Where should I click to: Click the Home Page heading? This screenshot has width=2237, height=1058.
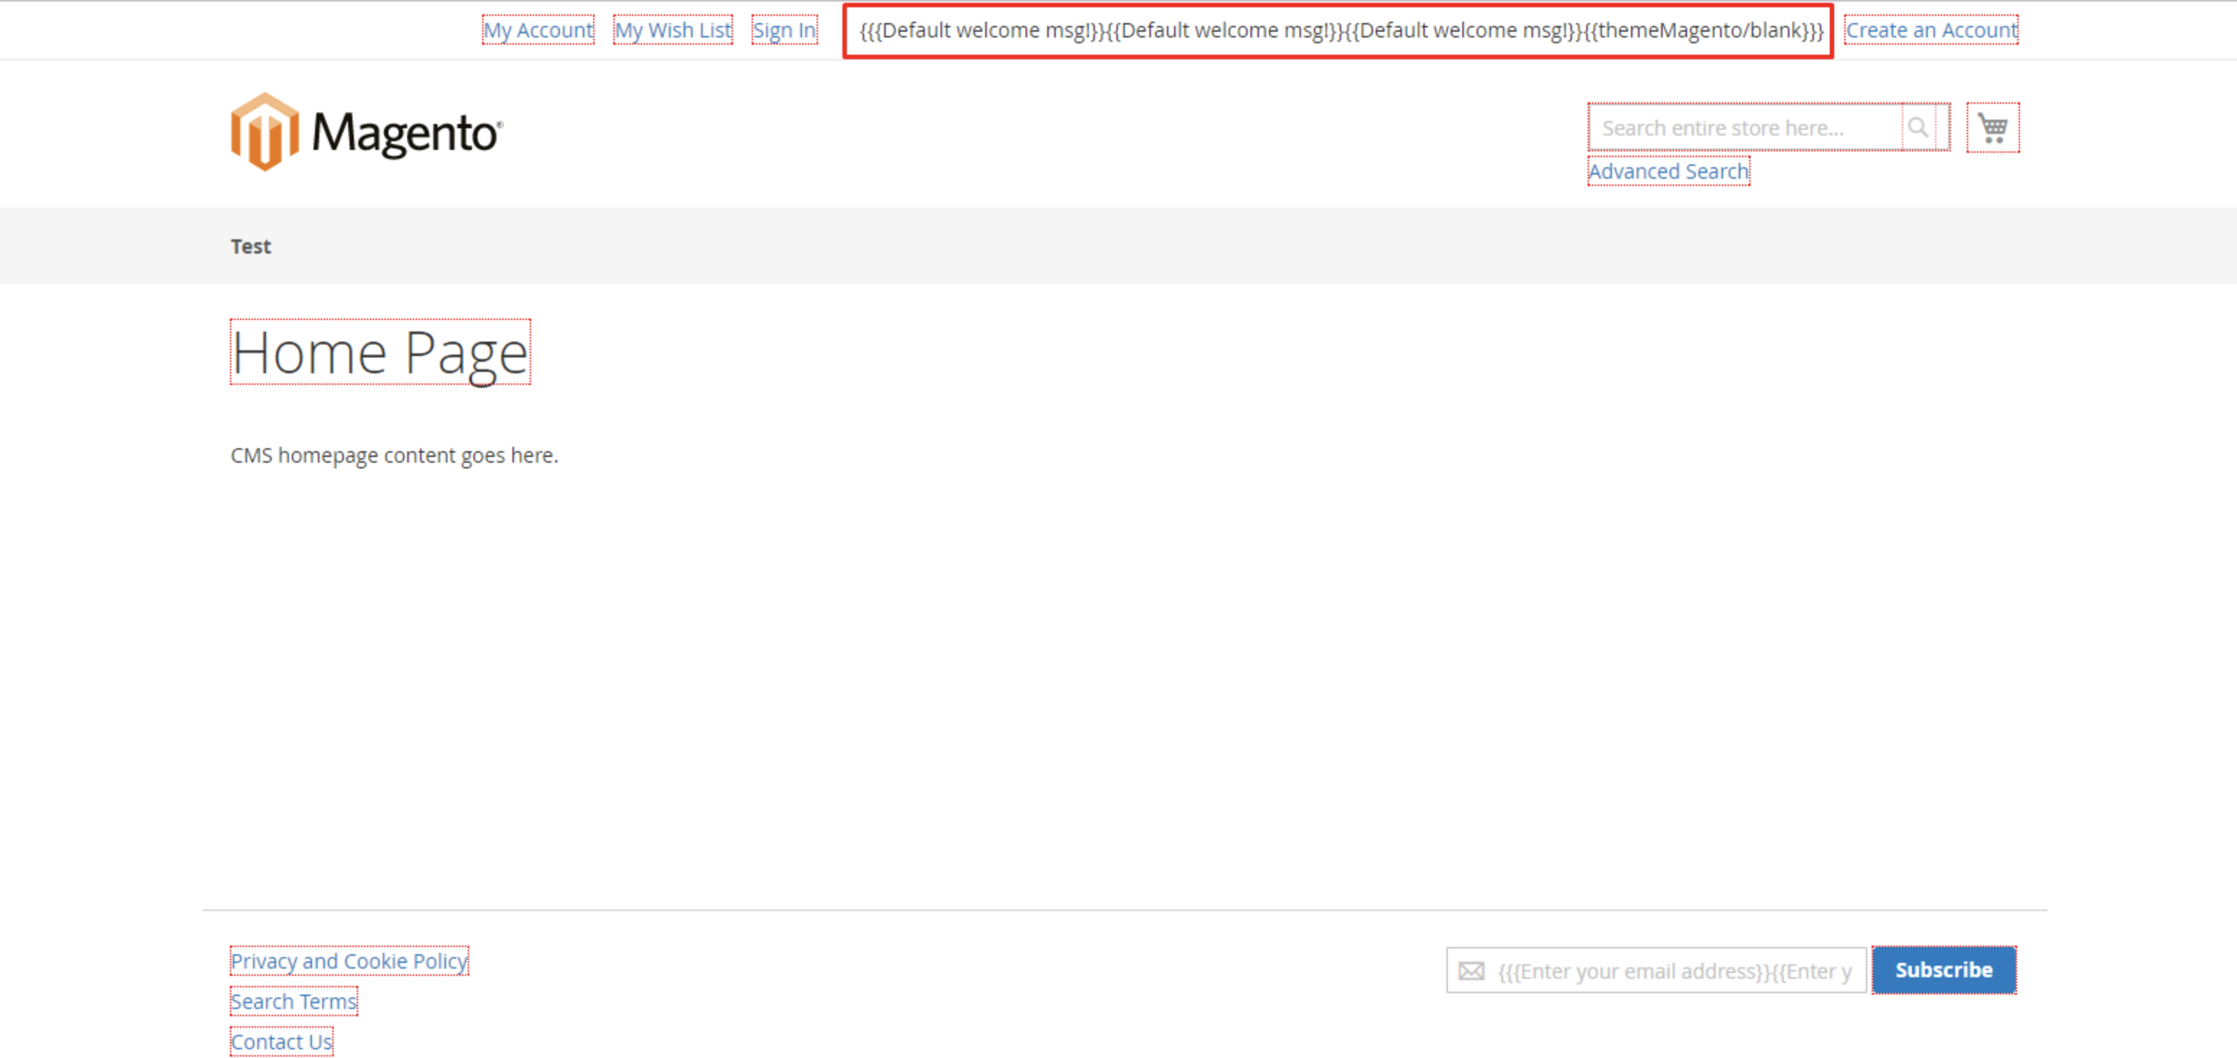(x=380, y=352)
